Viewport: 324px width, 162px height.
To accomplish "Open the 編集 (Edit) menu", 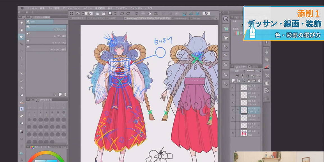I will point(42,8).
